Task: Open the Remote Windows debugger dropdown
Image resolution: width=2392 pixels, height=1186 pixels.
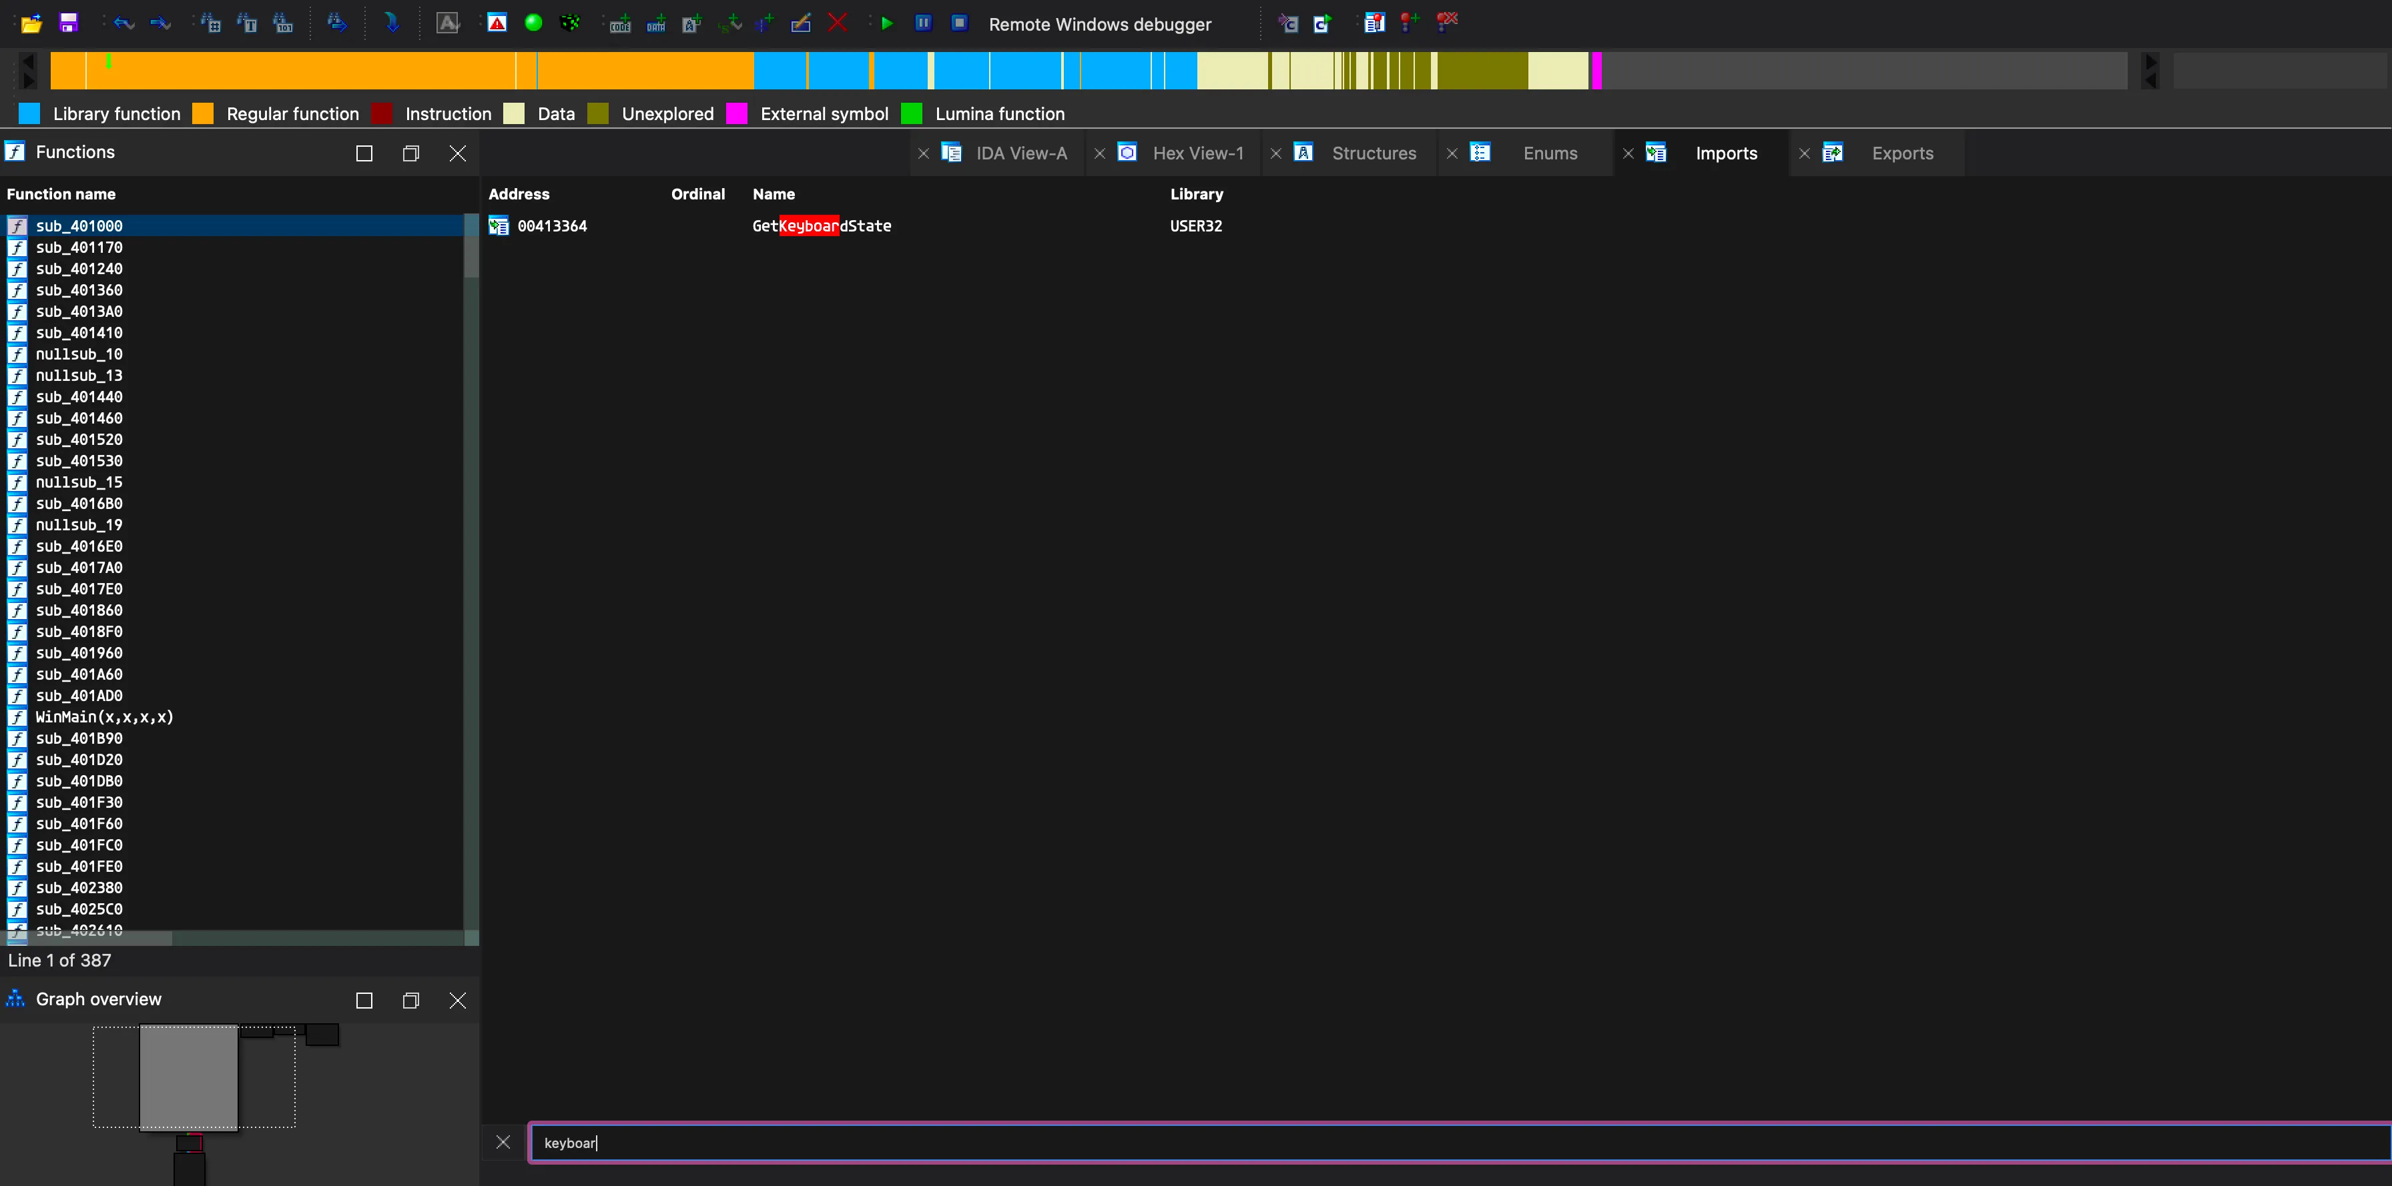Action: pyautogui.click(x=1099, y=24)
